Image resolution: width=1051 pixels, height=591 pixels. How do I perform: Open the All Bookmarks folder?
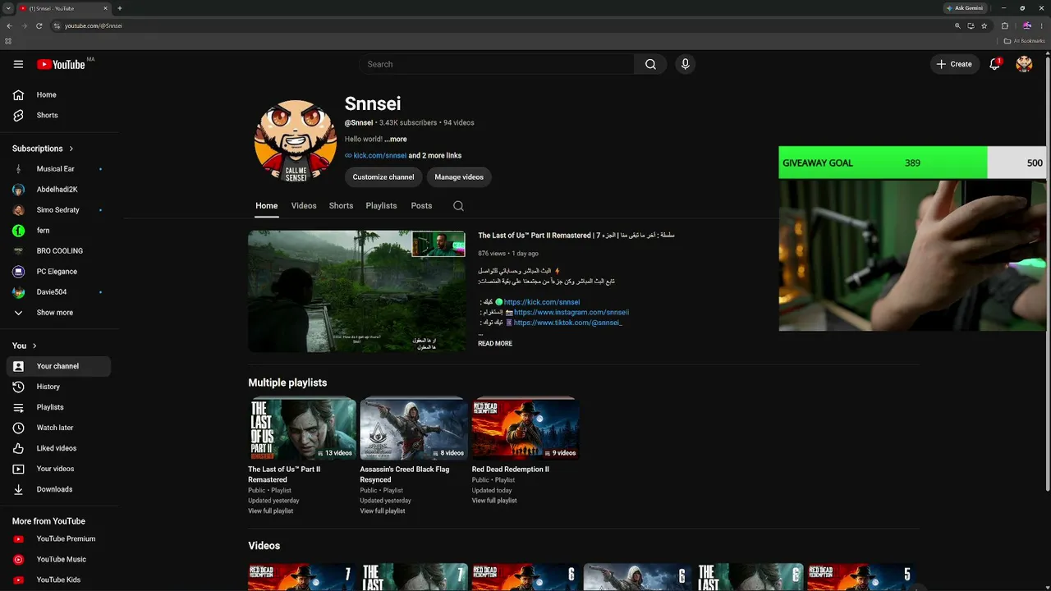(1025, 41)
